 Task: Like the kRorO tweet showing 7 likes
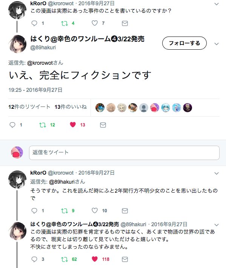[95, 23]
